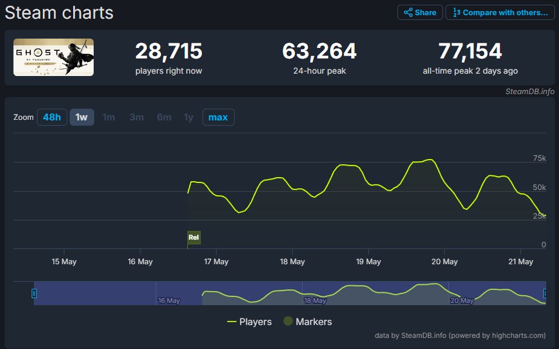The image size is (559, 349).
Task: Click the SteamDB.info credit text
Action: [530, 92]
